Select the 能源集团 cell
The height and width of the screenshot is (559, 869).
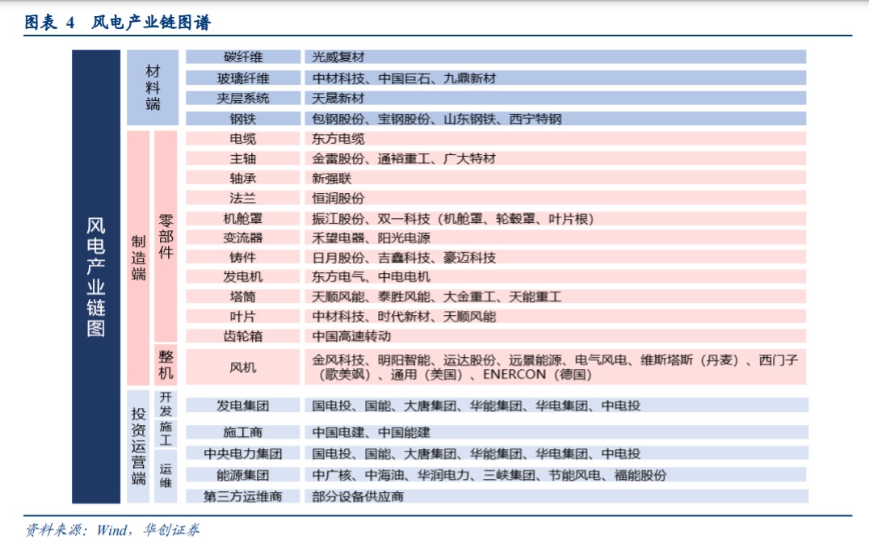coord(243,475)
